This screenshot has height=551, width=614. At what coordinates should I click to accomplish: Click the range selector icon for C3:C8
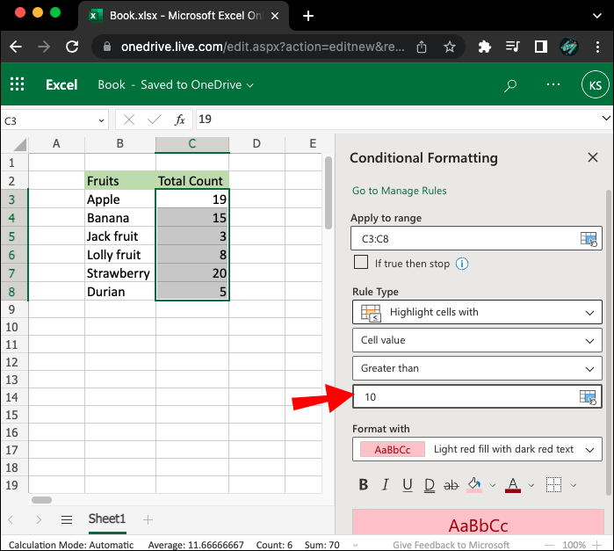(x=588, y=238)
